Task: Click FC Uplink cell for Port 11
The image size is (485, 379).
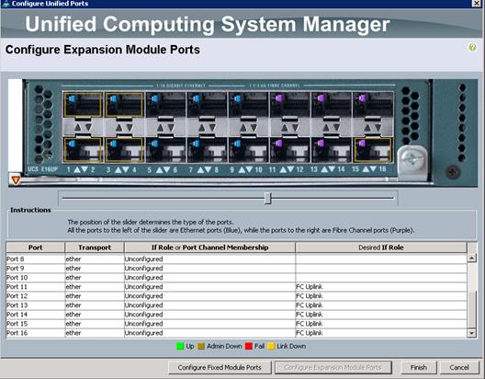Action: pos(381,287)
